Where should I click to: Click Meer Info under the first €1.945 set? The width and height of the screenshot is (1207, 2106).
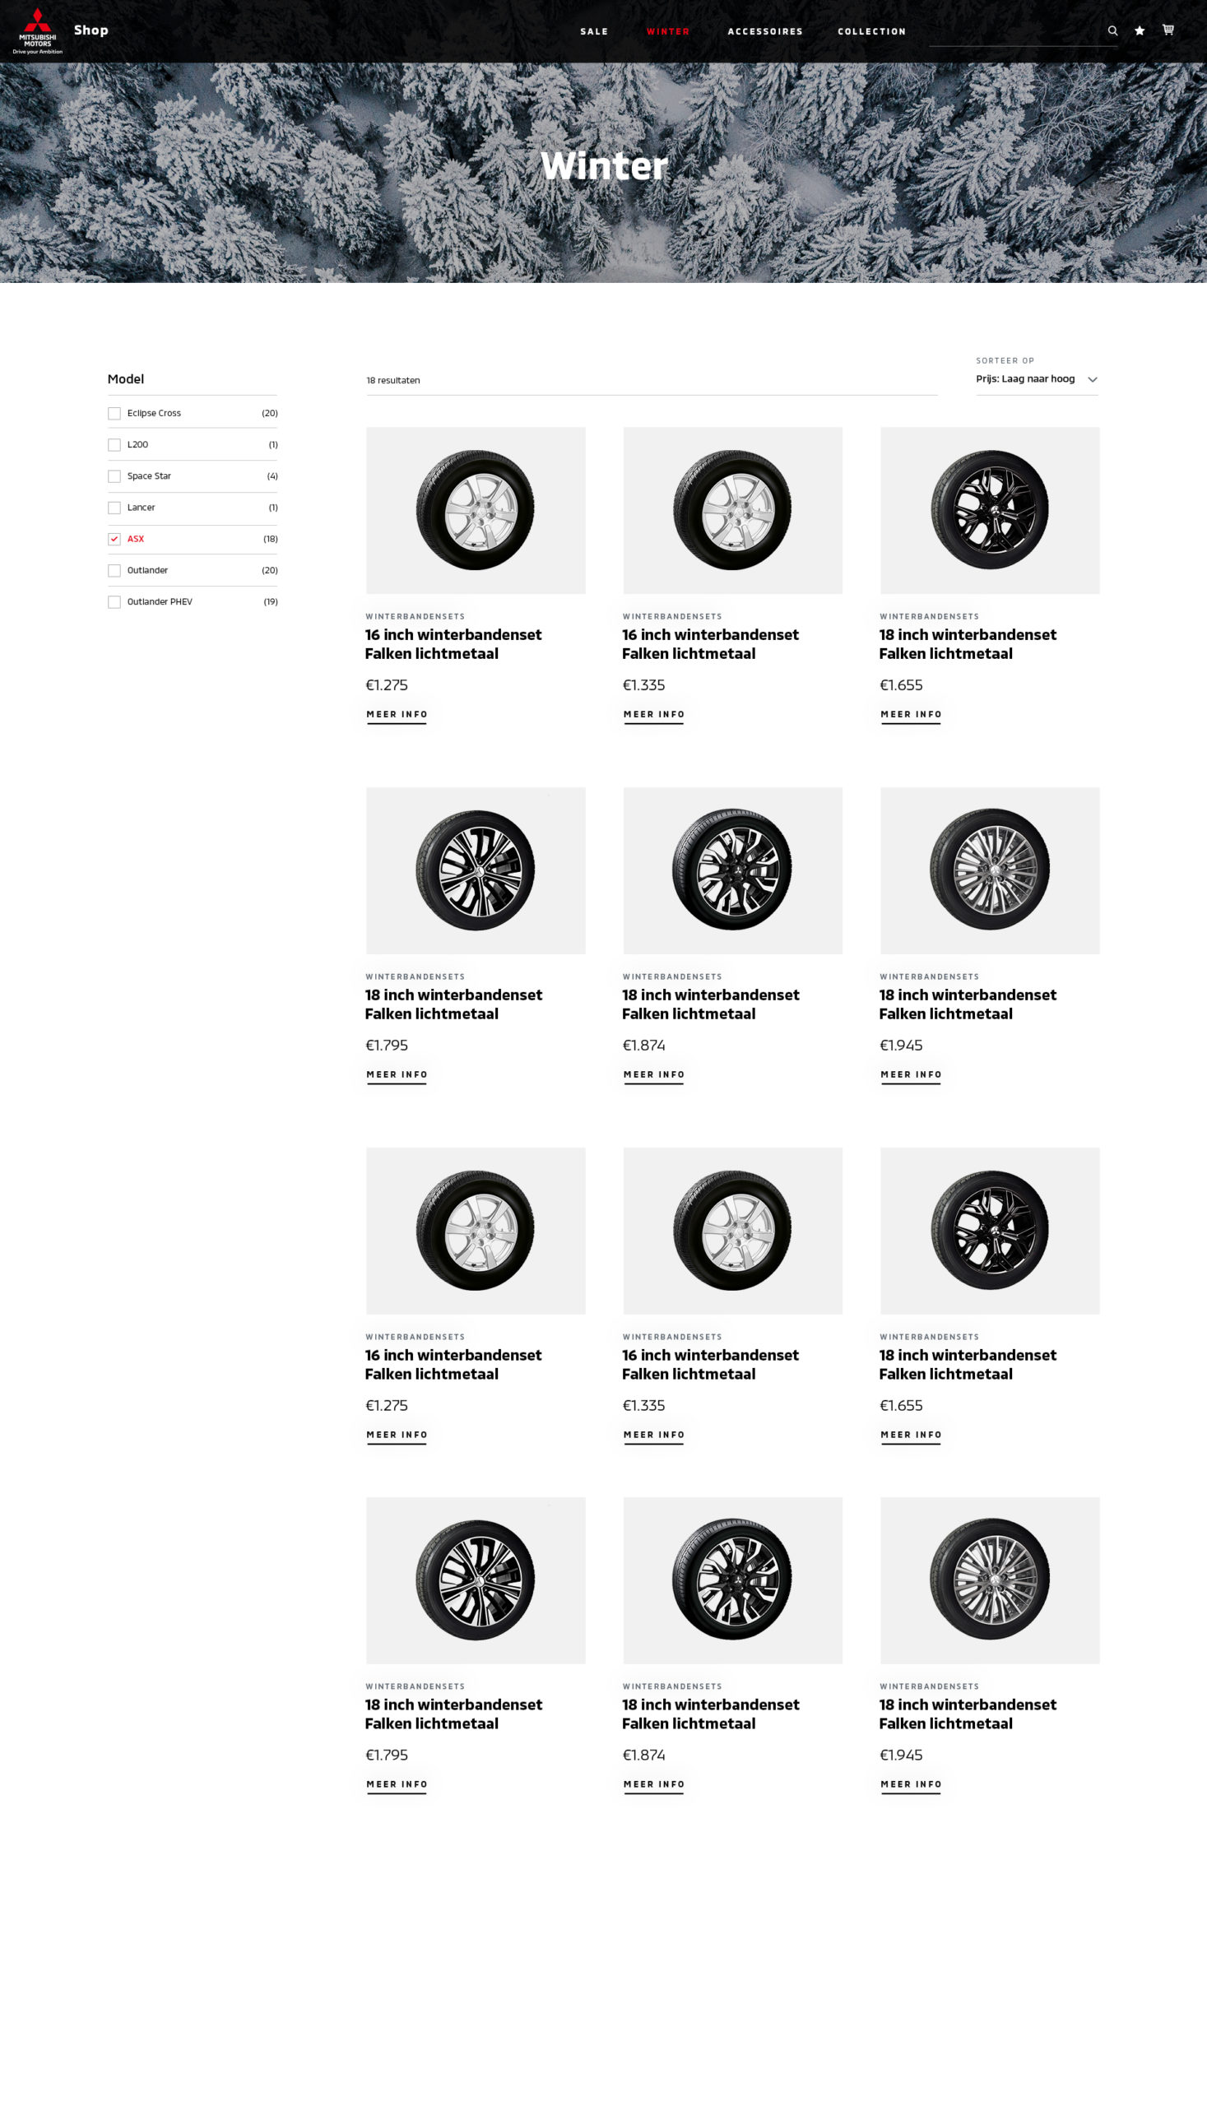(910, 1075)
